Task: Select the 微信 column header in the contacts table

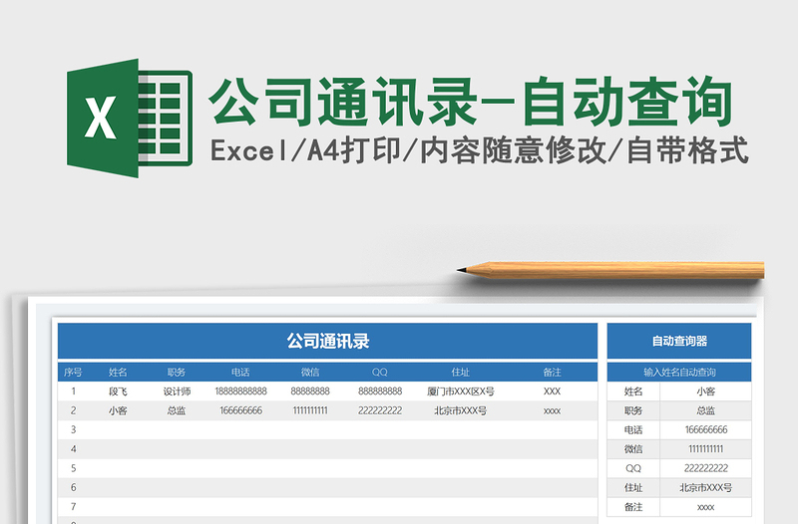Action: coord(310,372)
